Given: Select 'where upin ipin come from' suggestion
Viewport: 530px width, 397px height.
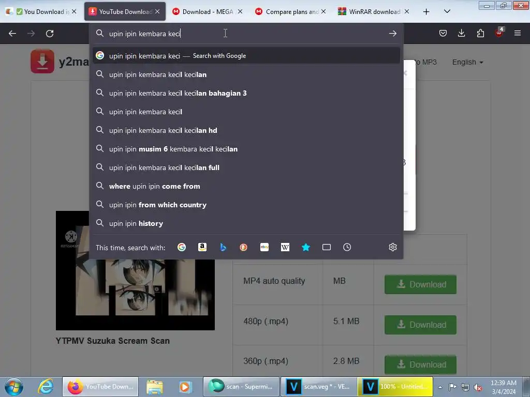Looking at the screenshot, I should [246, 186].
